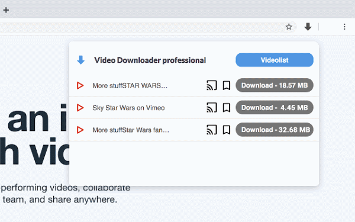Screen dimensions: 355x222
Task: Open the browser three-dot menu
Action: [344, 27]
